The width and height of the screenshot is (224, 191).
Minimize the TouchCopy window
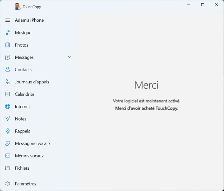coord(189,5)
